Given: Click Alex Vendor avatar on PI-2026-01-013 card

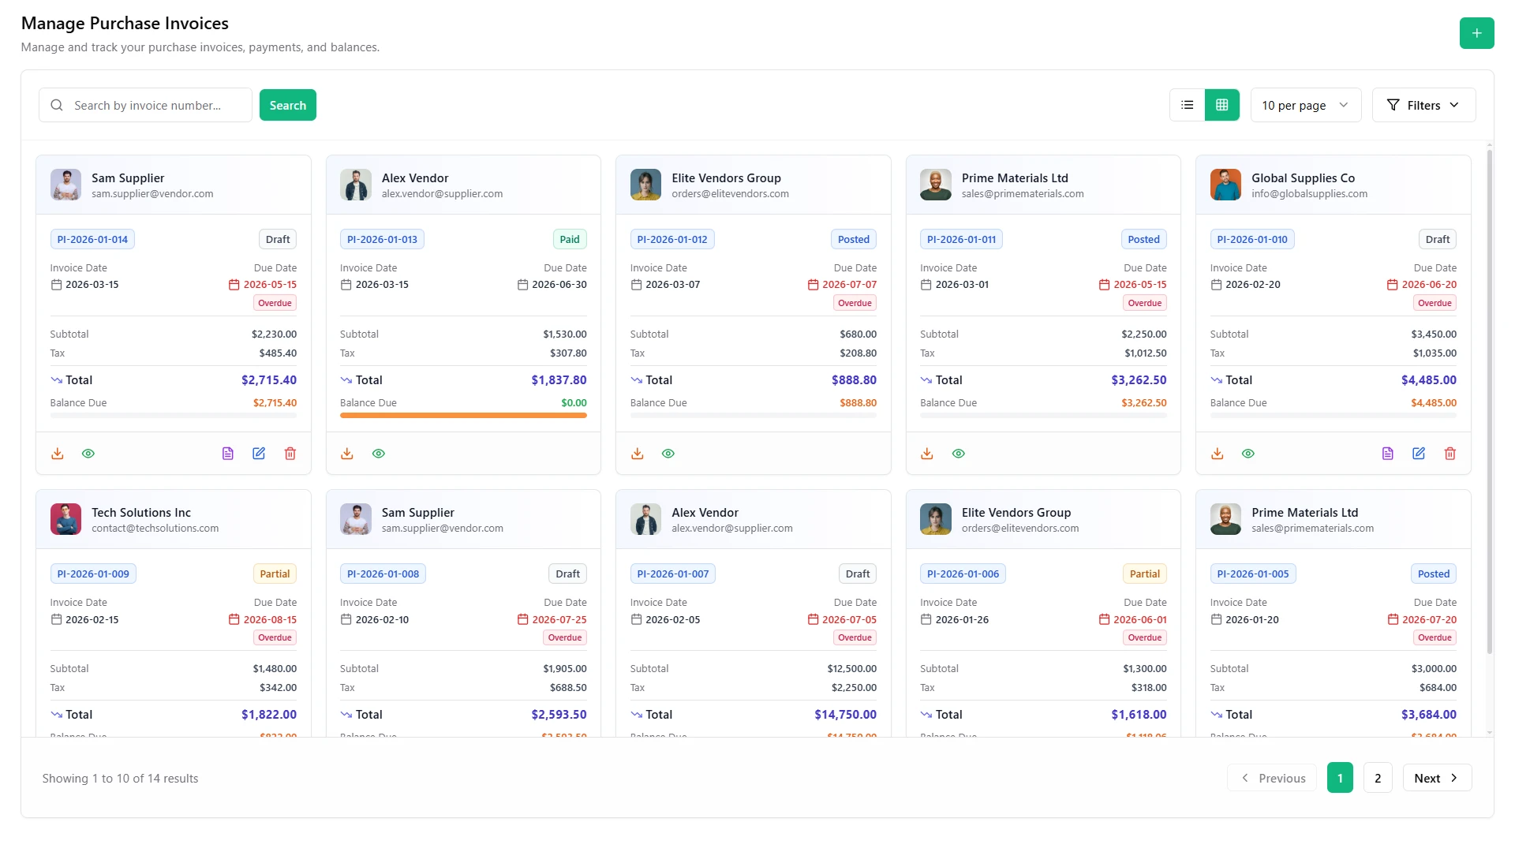Looking at the screenshot, I should (356, 185).
